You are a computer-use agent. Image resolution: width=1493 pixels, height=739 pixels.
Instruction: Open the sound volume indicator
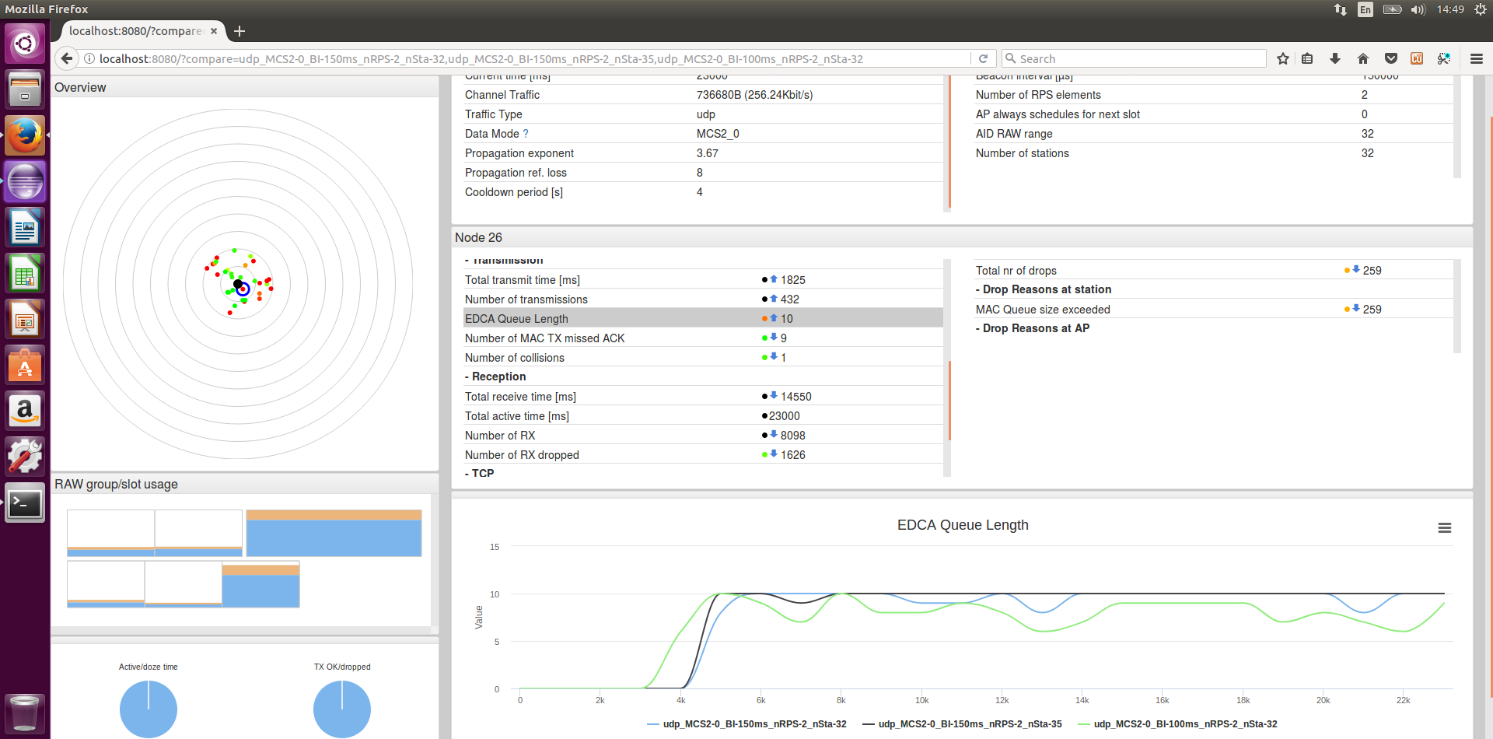(1418, 9)
